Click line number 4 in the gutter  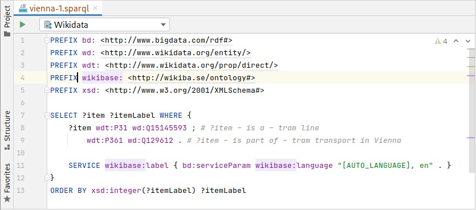[x=22, y=78]
